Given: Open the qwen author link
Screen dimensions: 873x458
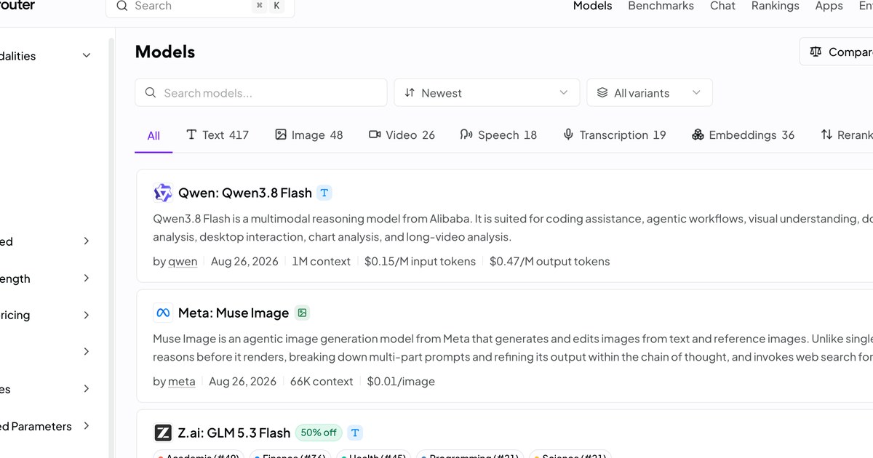Looking at the screenshot, I should click(x=183, y=262).
